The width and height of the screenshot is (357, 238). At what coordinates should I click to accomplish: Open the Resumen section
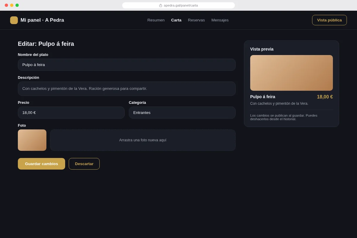156,20
